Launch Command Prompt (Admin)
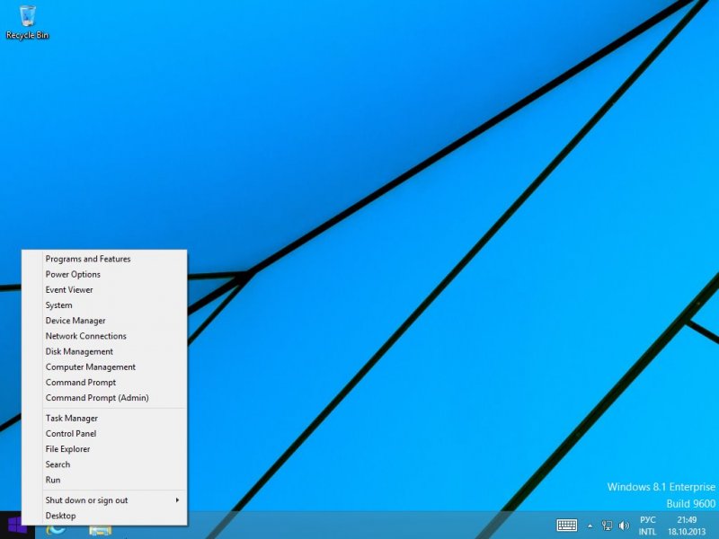The width and height of the screenshot is (719, 539). pyautogui.click(x=104, y=398)
